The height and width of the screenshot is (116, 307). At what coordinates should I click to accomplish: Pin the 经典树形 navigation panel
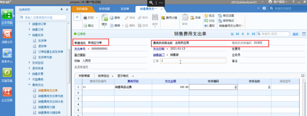tap(61, 9)
